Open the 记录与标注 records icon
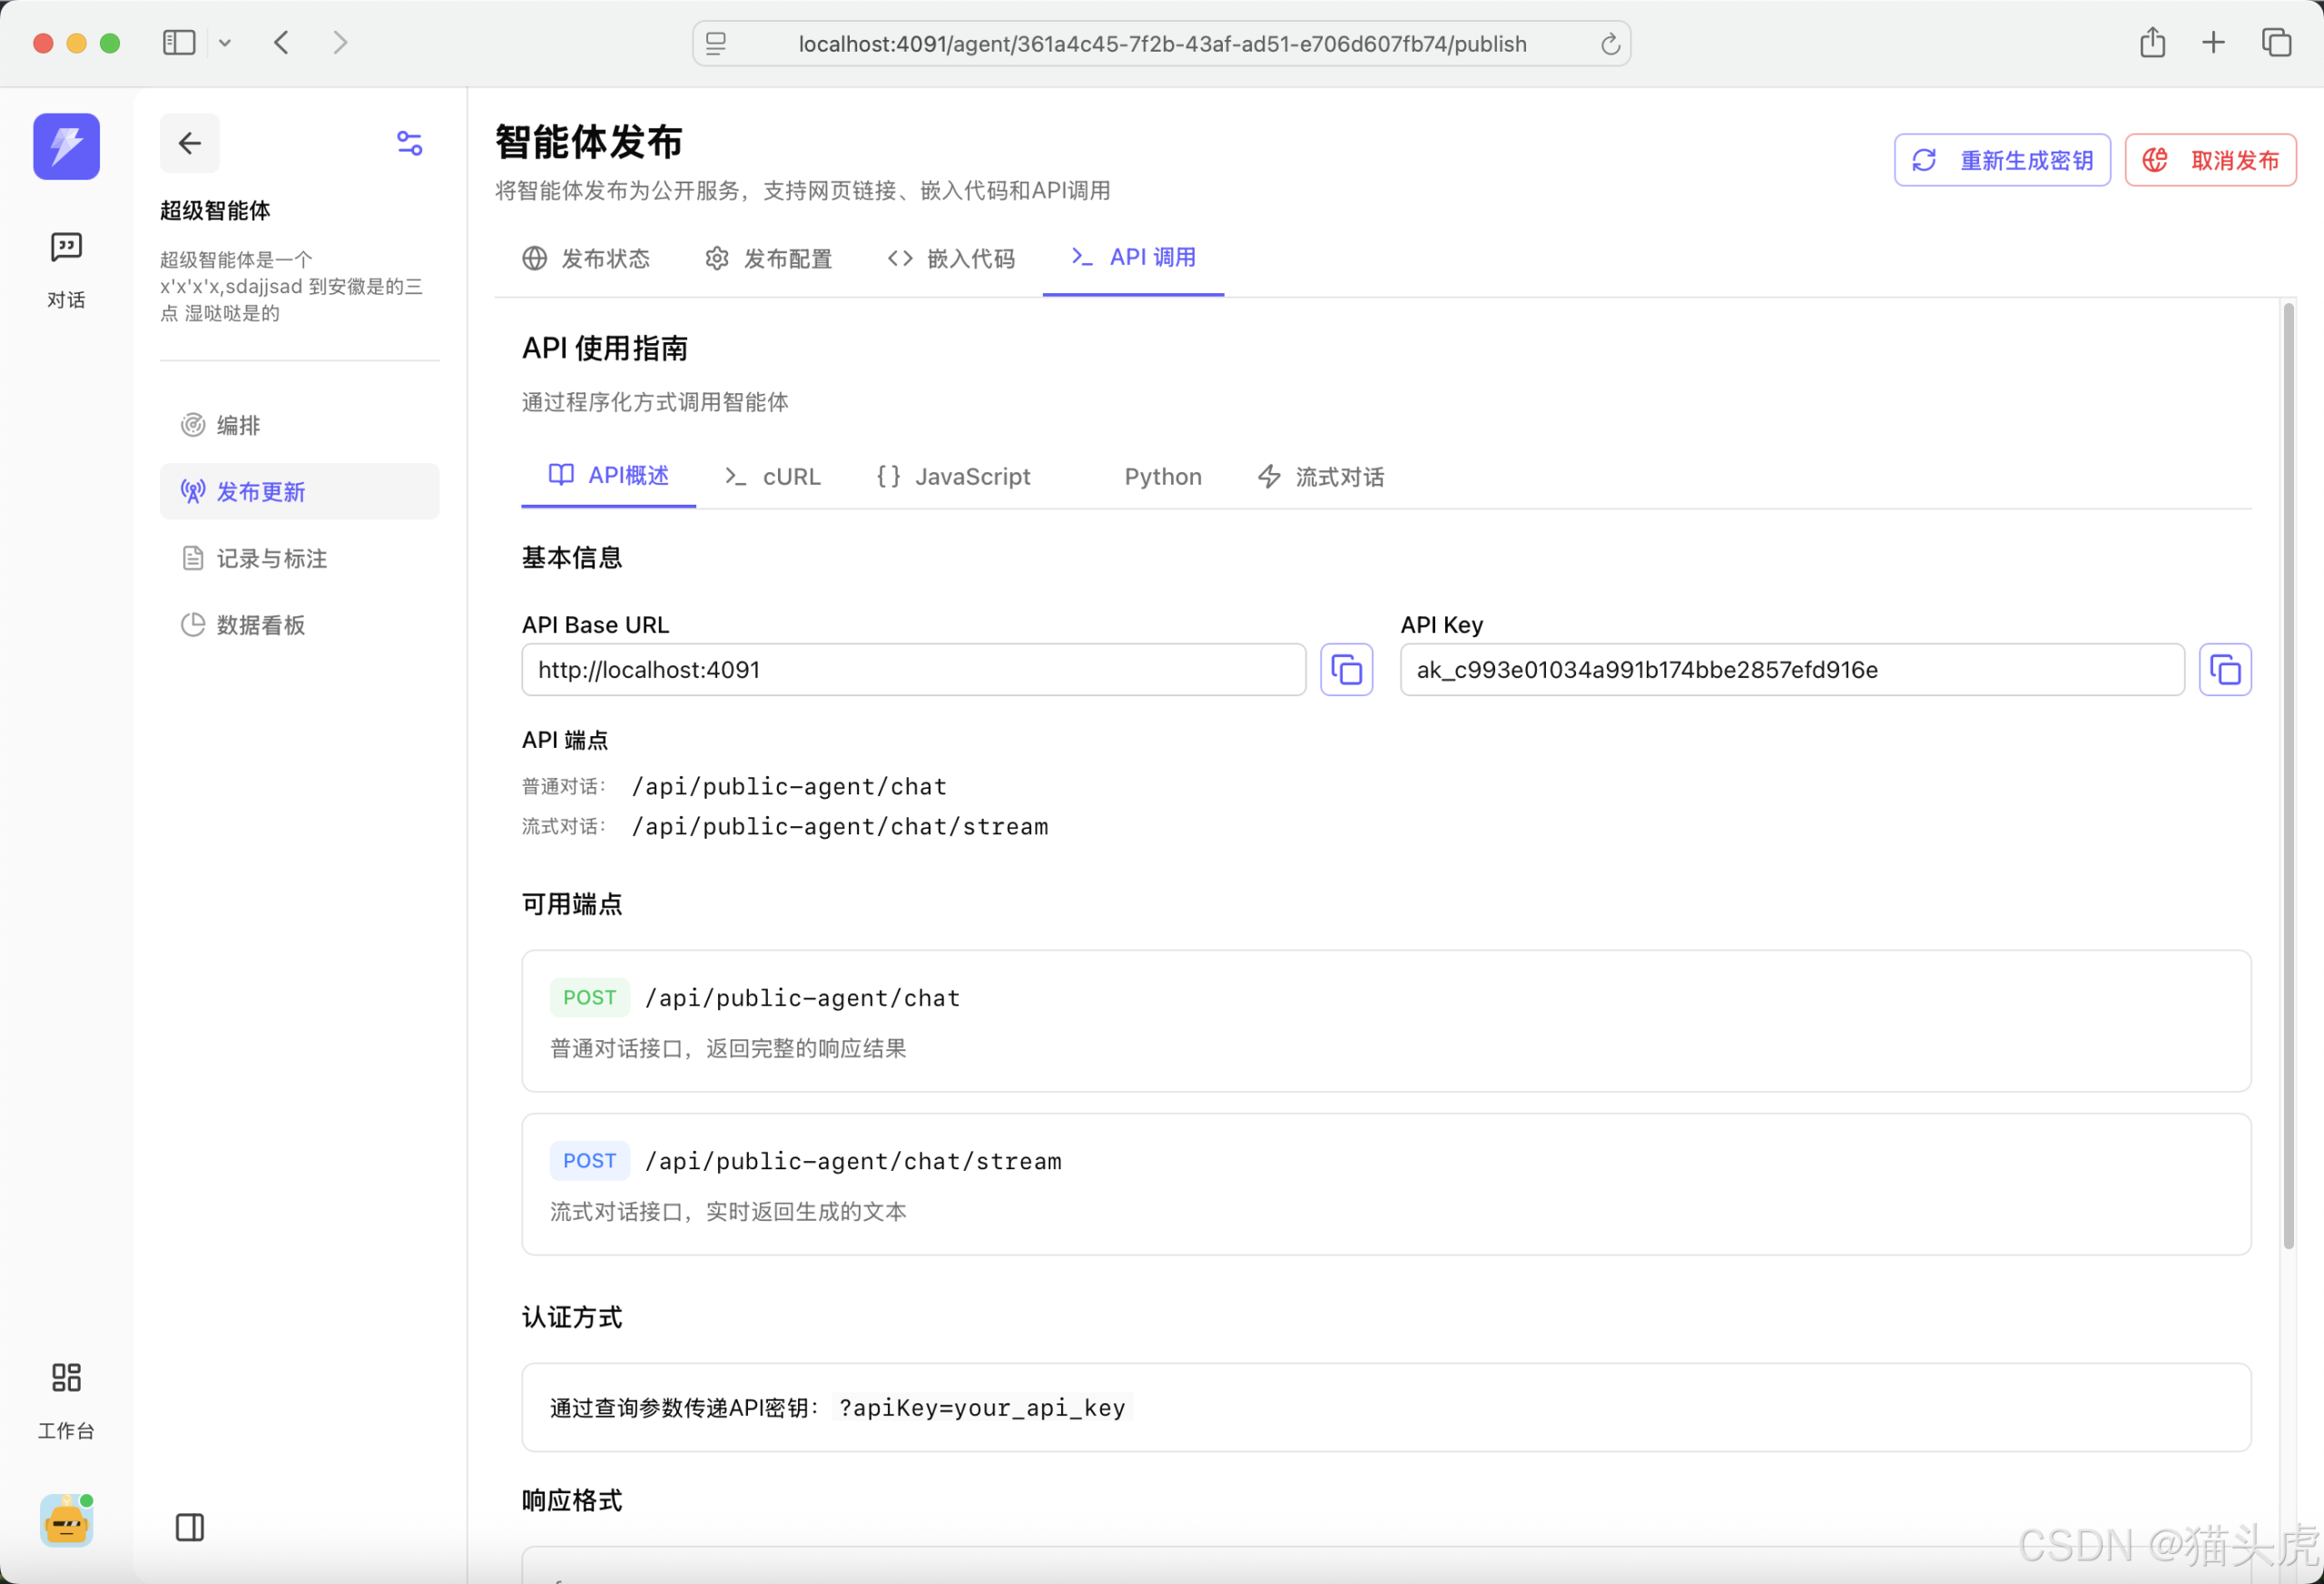This screenshot has width=2324, height=1584. pyautogui.click(x=192, y=558)
